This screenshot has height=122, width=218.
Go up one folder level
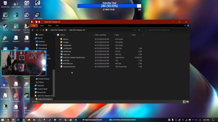(x=43, y=30)
